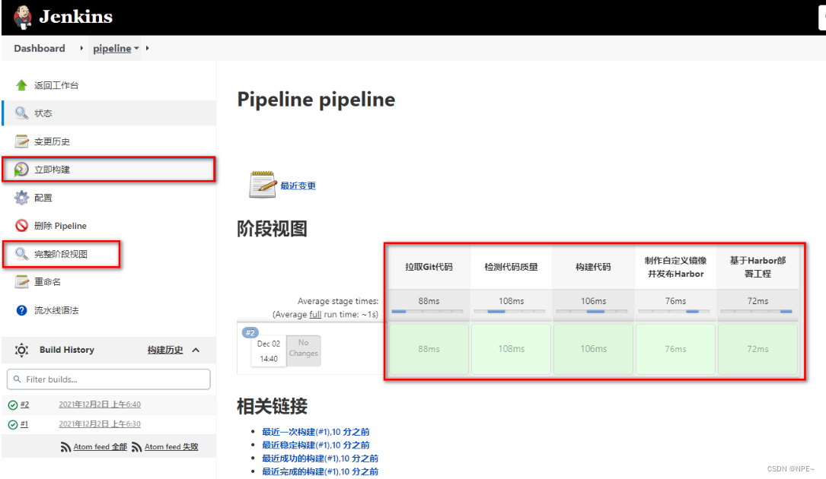Viewport: 826px width, 479px height.
Task: Open the Atom feed 全部 link
Action: 100,447
